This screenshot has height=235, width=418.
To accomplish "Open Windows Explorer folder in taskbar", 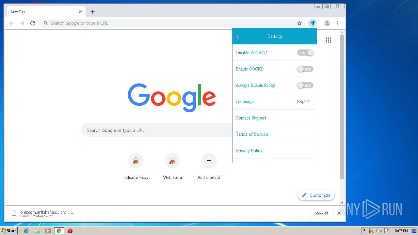I will 37,231.
